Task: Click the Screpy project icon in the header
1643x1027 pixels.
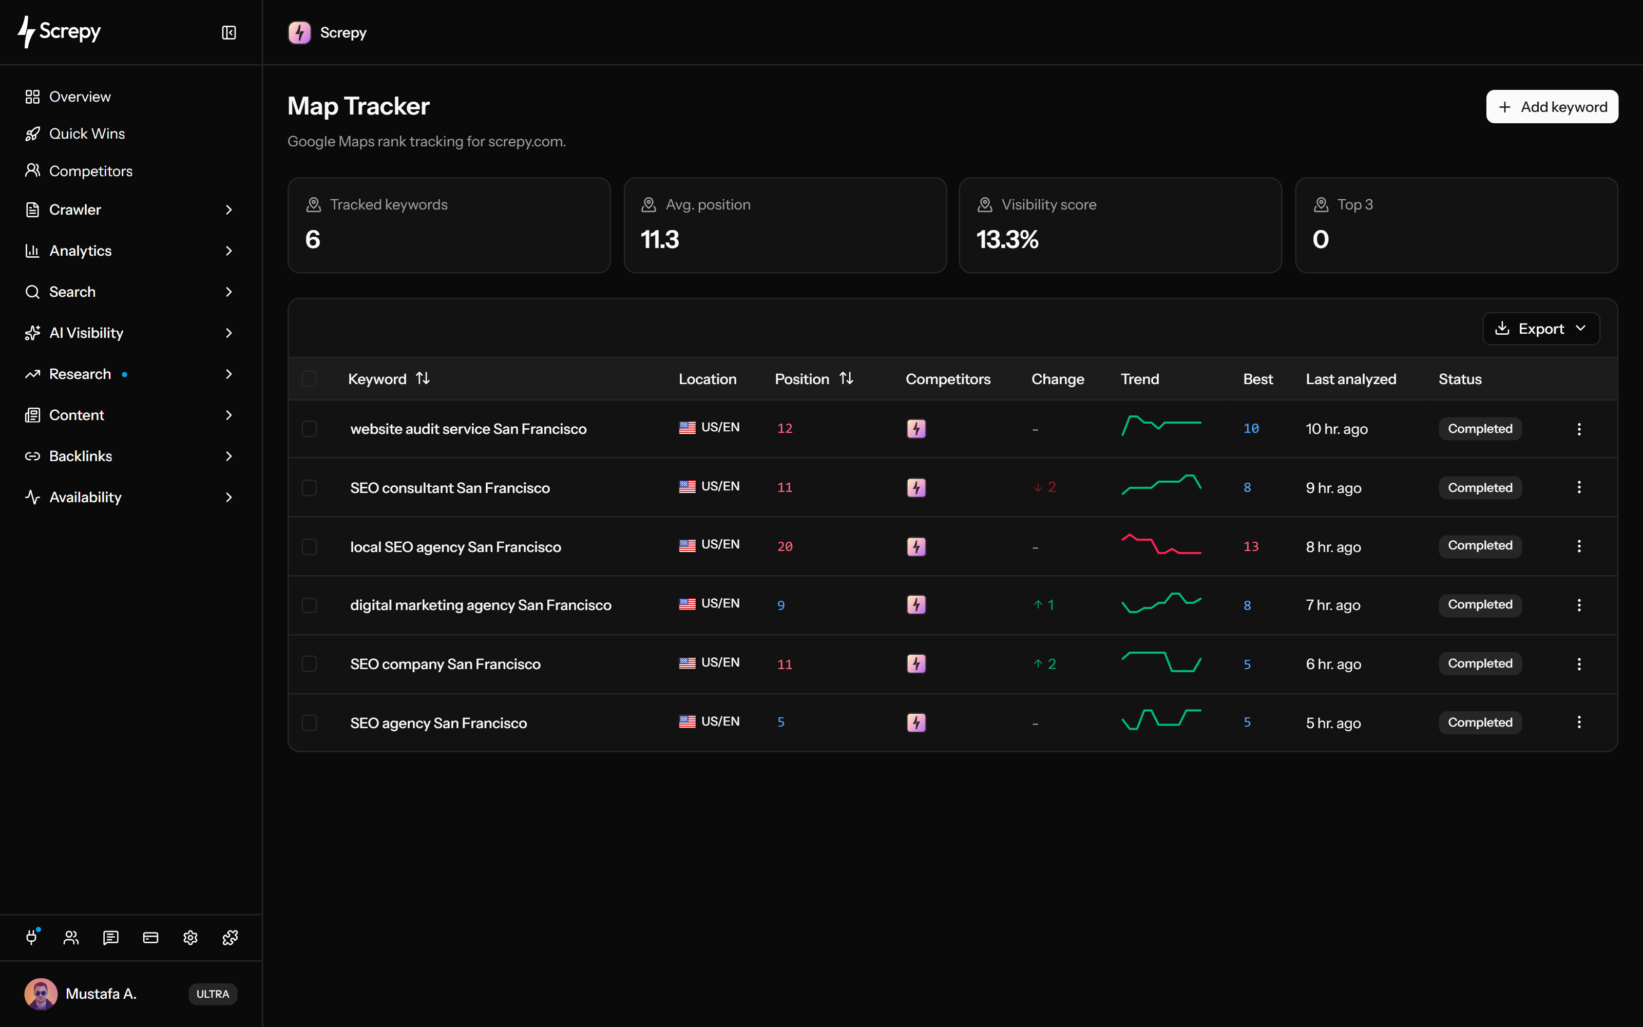Action: tap(299, 32)
